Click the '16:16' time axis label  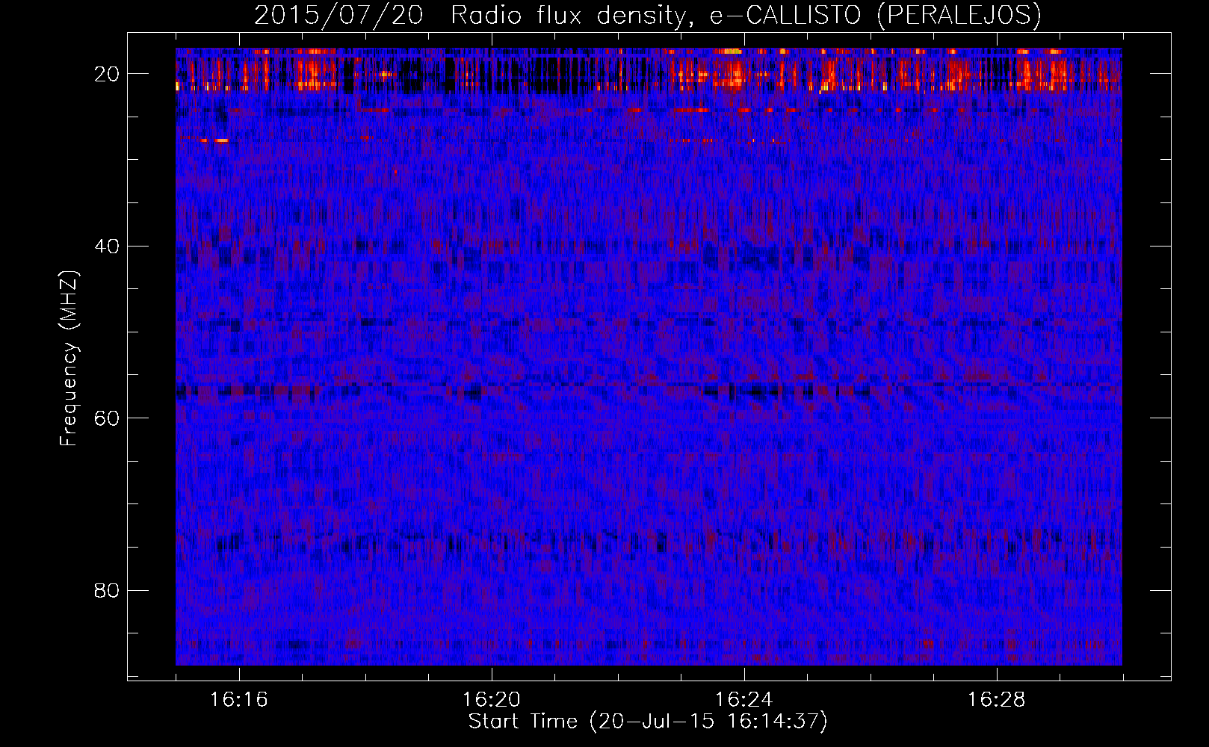point(239,700)
